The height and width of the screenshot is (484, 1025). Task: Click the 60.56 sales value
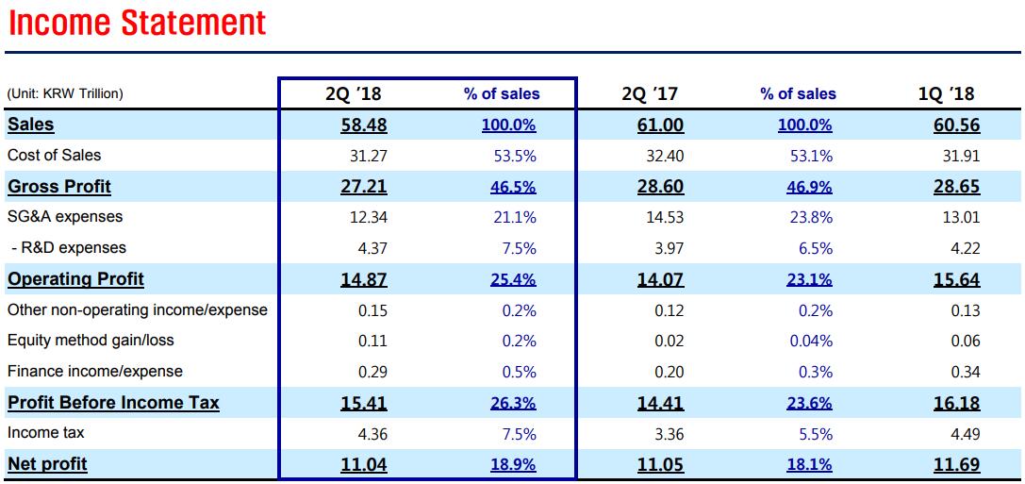(x=956, y=125)
